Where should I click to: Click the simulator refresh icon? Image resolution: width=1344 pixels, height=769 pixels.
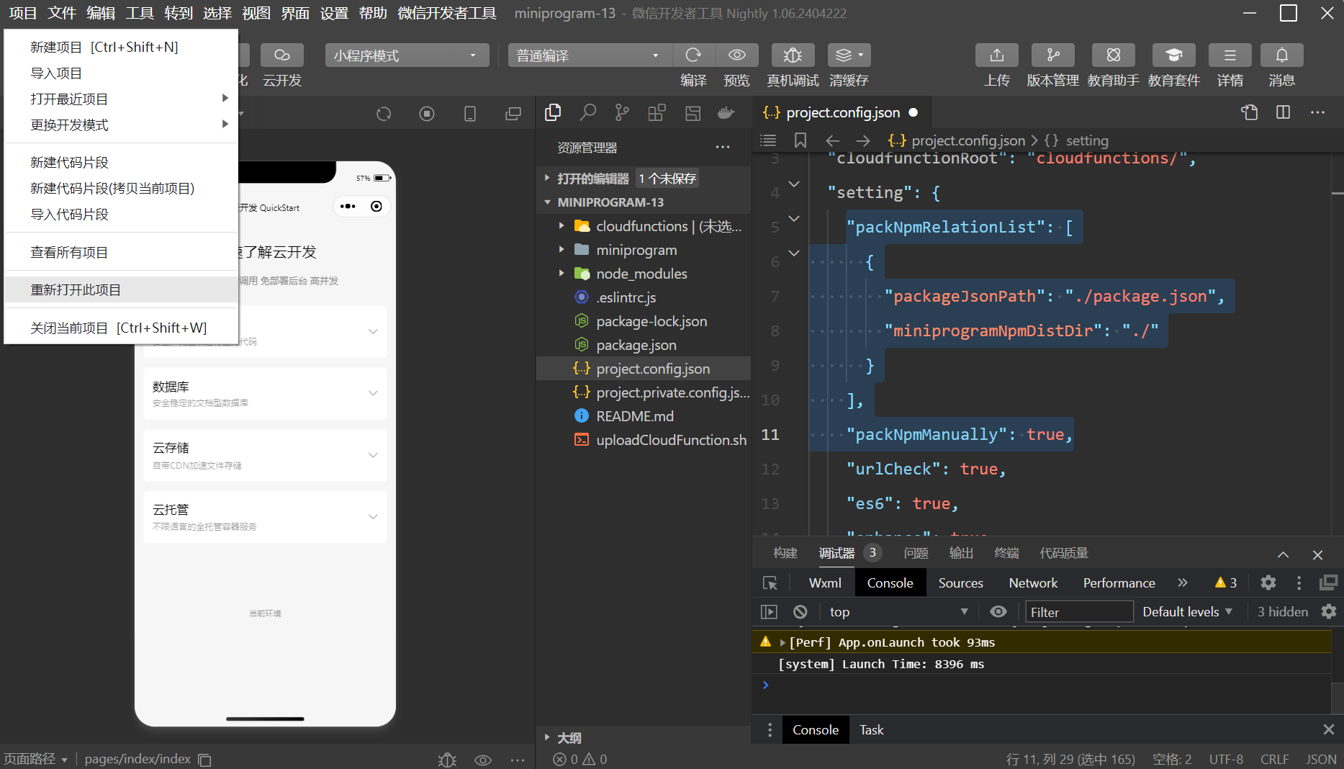(x=384, y=114)
